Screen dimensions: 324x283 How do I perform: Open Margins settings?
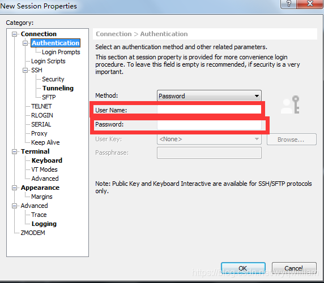[x=42, y=197]
